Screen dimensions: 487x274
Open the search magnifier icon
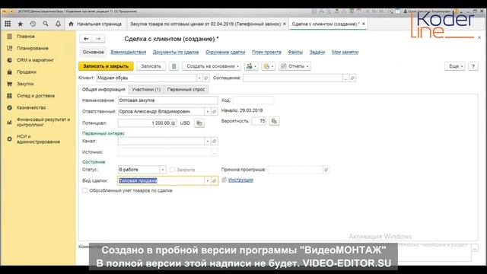tap(46, 24)
